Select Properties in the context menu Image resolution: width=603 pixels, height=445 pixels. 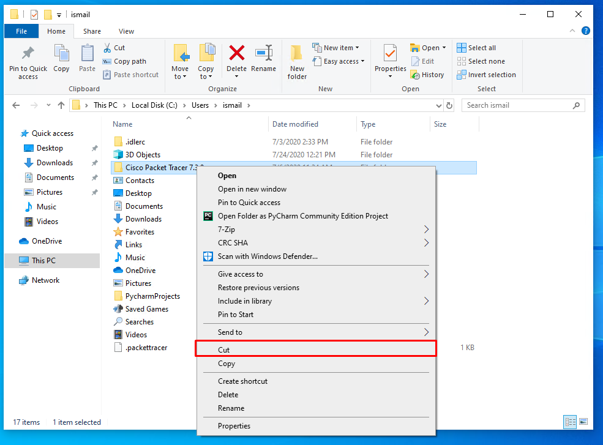coord(316,426)
